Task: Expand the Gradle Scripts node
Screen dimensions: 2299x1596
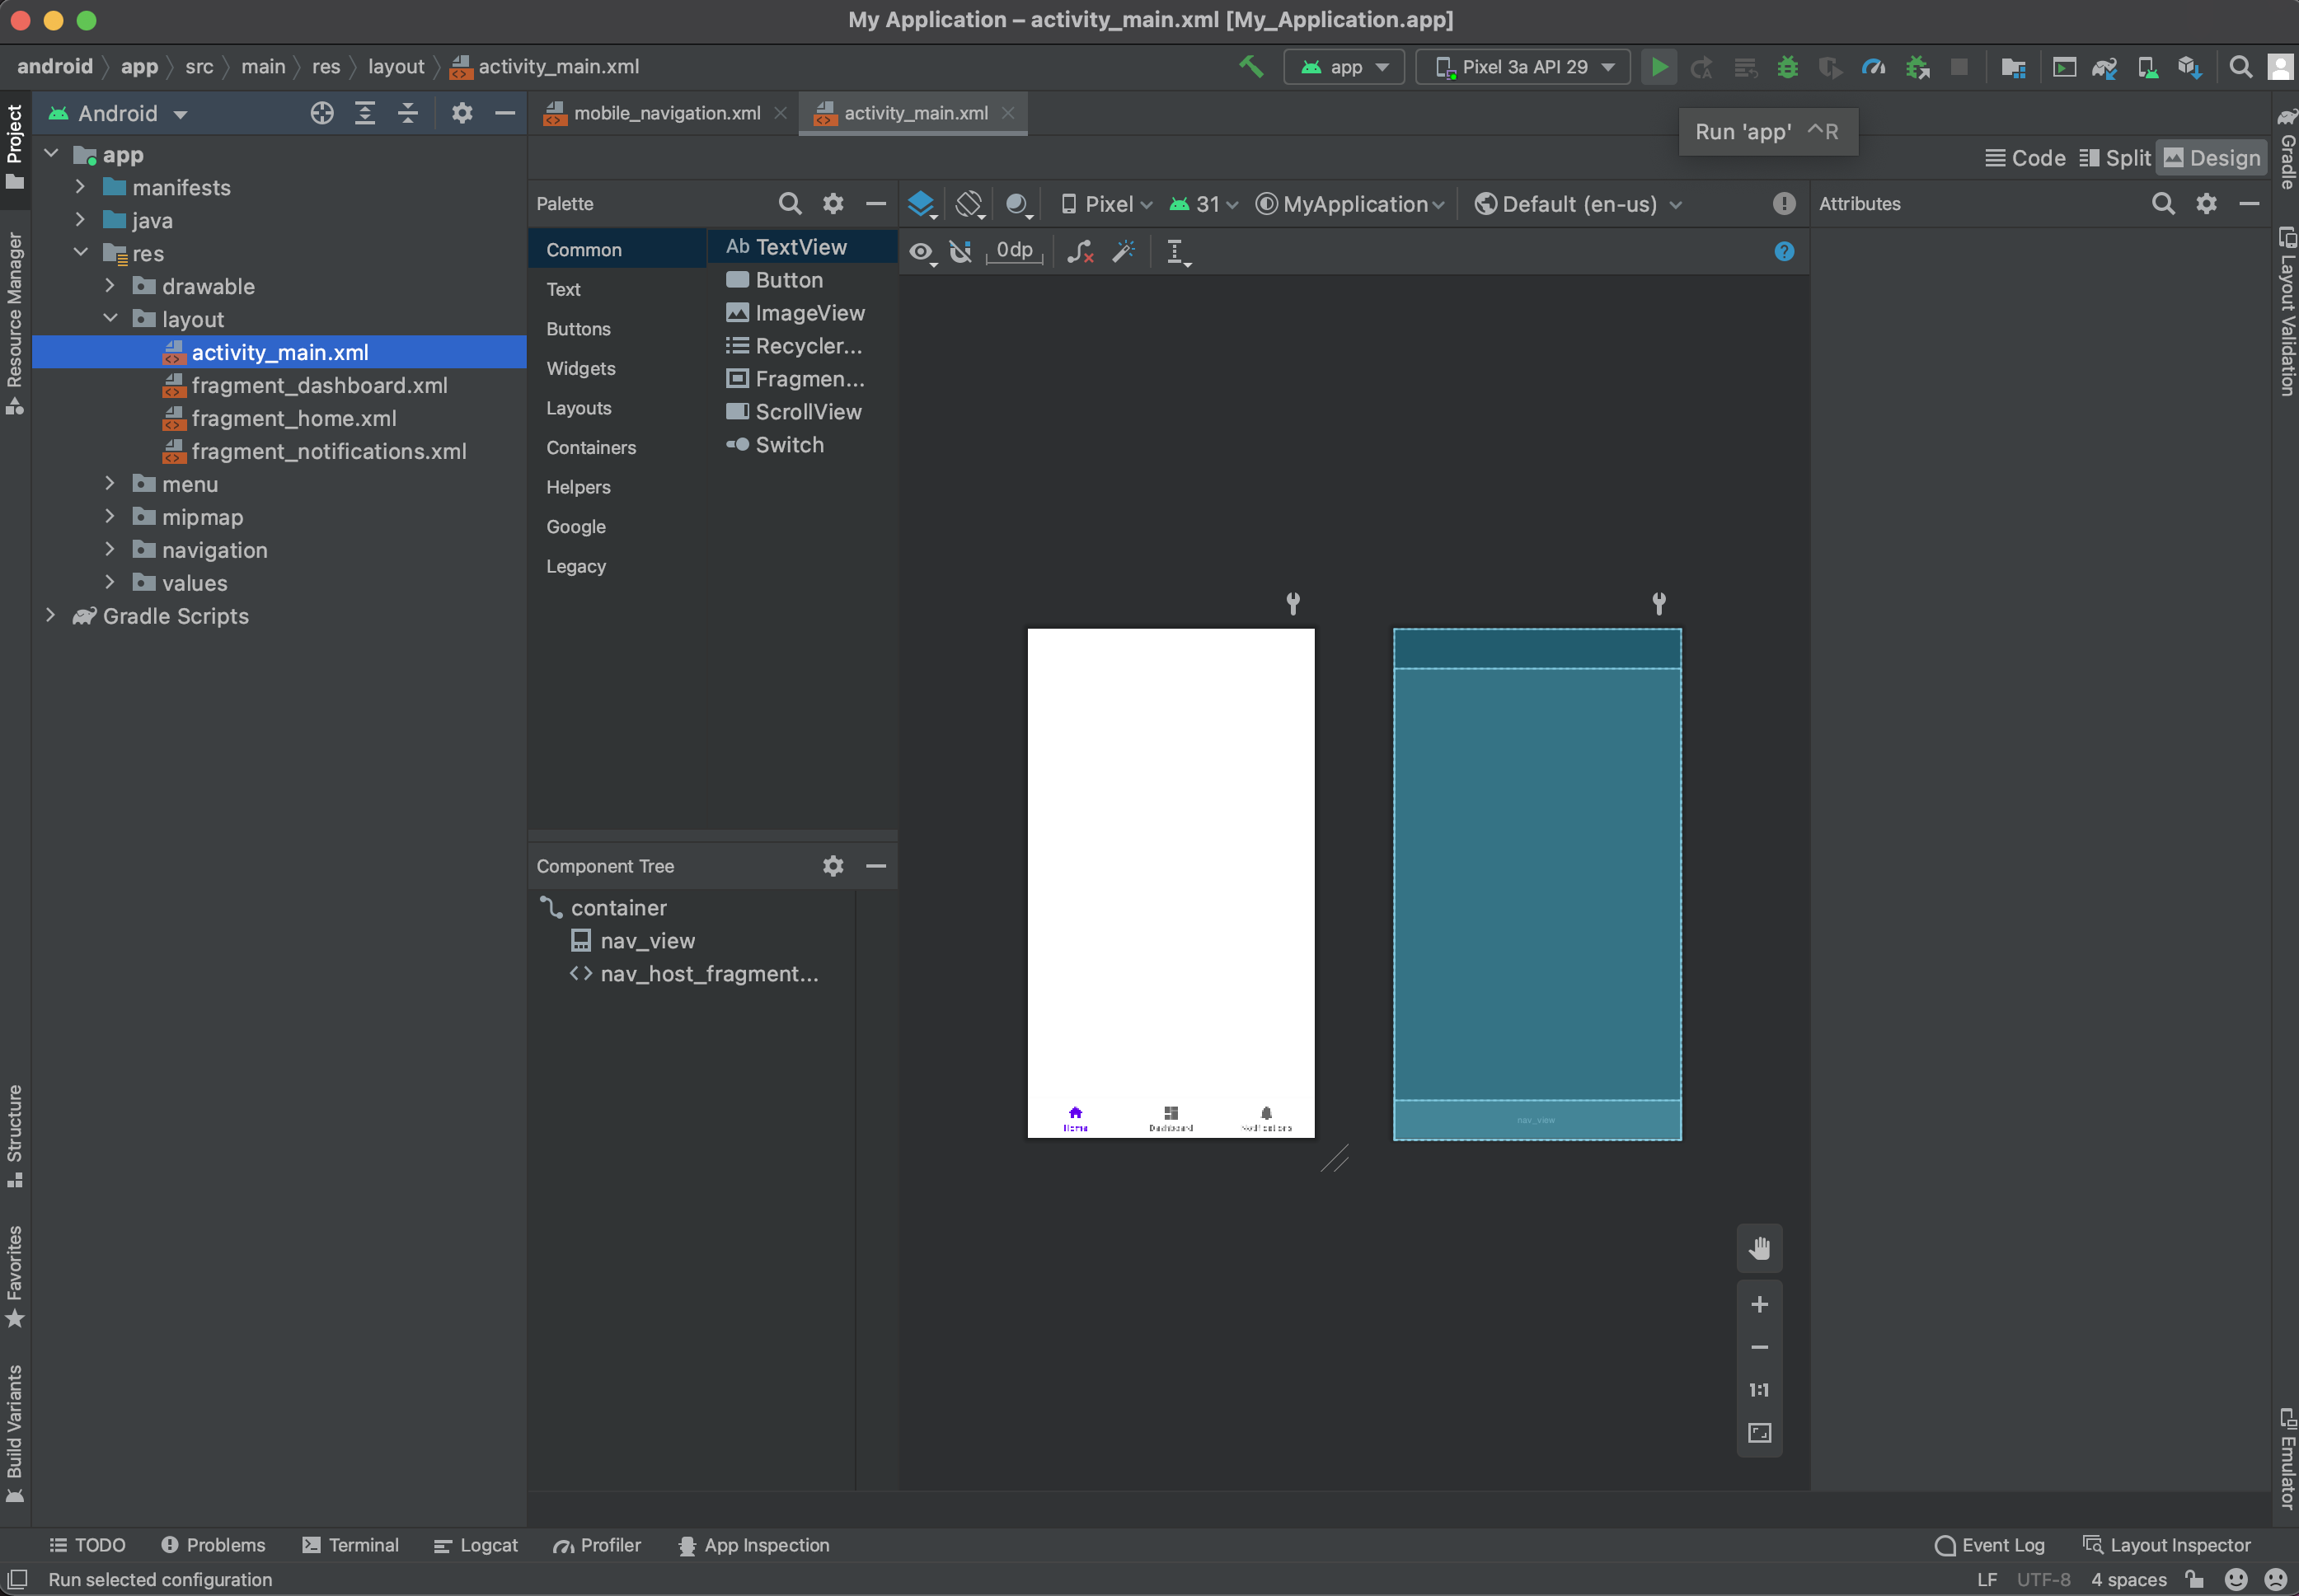Action: pyautogui.click(x=51, y=616)
